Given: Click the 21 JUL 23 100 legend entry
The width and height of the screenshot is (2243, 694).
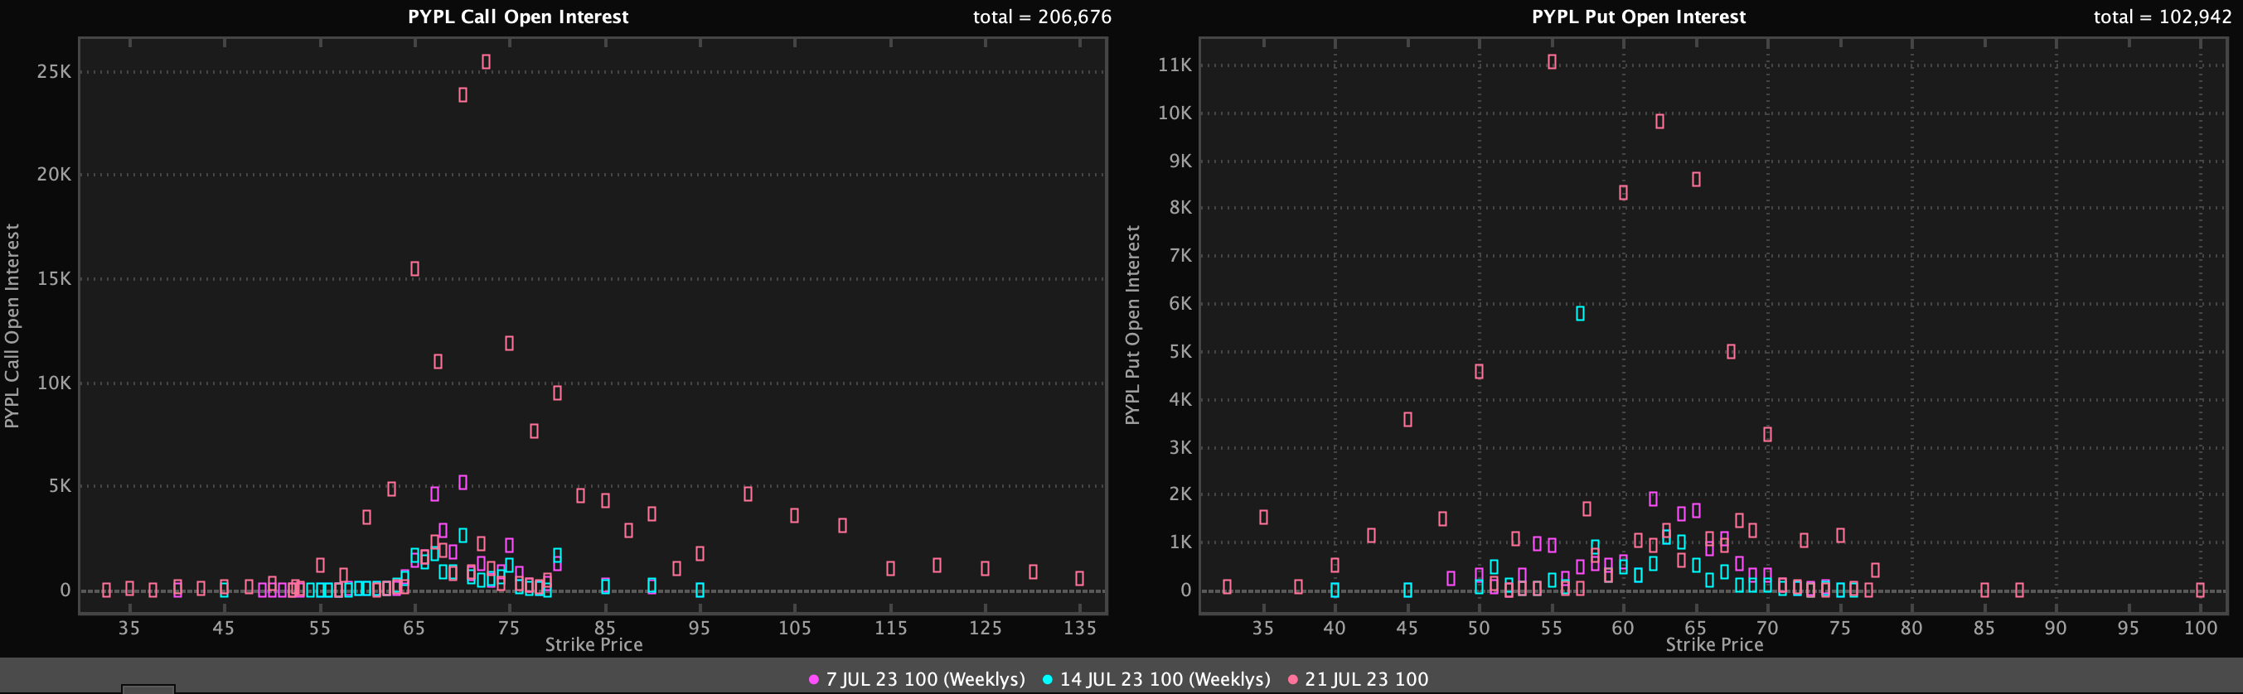Looking at the screenshot, I should click(x=1358, y=679).
